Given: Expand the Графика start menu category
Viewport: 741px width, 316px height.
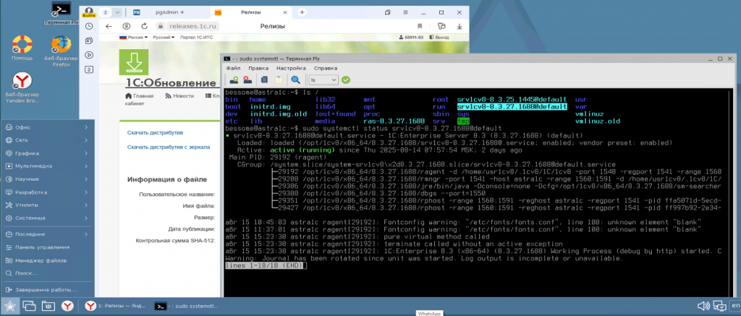Looking at the screenshot, I should (x=47, y=153).
